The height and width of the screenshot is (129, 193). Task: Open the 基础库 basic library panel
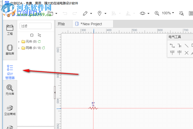coord(10,50)
